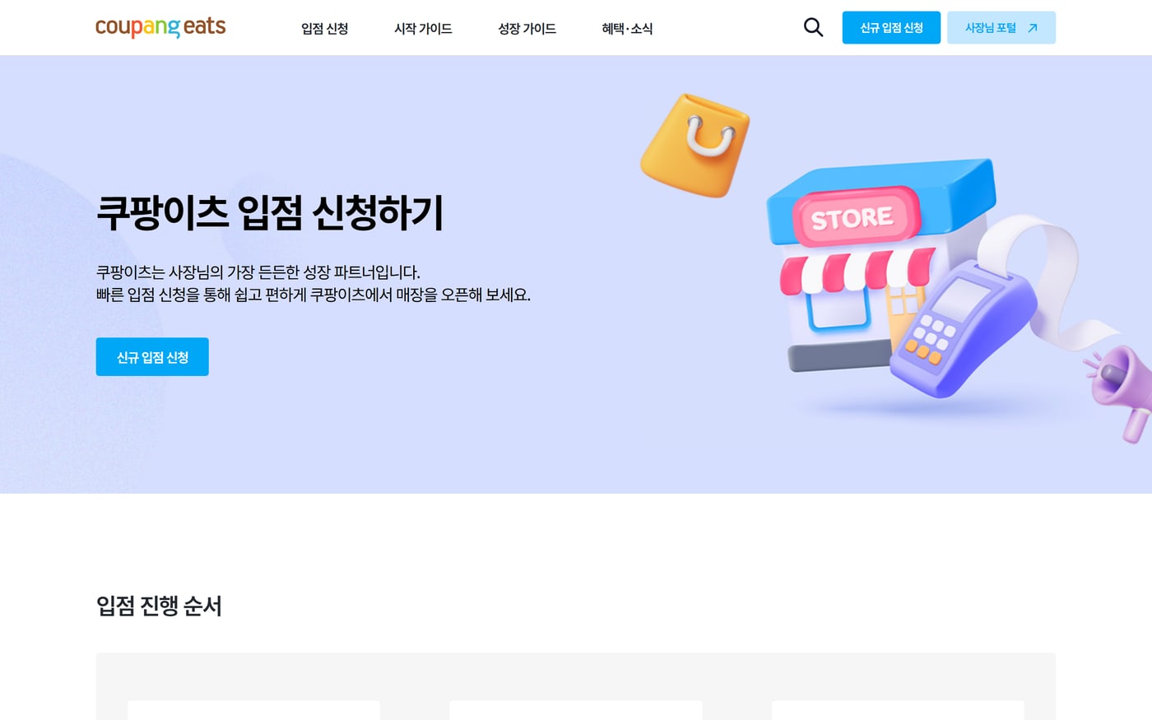Click the sentence starting 빠른 입점 신청을 통해
Image resolution: width=1152 pixels, height=720 pixels.
click(314, 295)
